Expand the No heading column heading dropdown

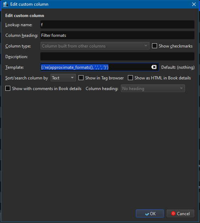pyautogui.click(x=153, y=88)
